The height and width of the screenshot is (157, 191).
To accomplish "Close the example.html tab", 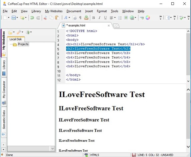I will point(109,26).
